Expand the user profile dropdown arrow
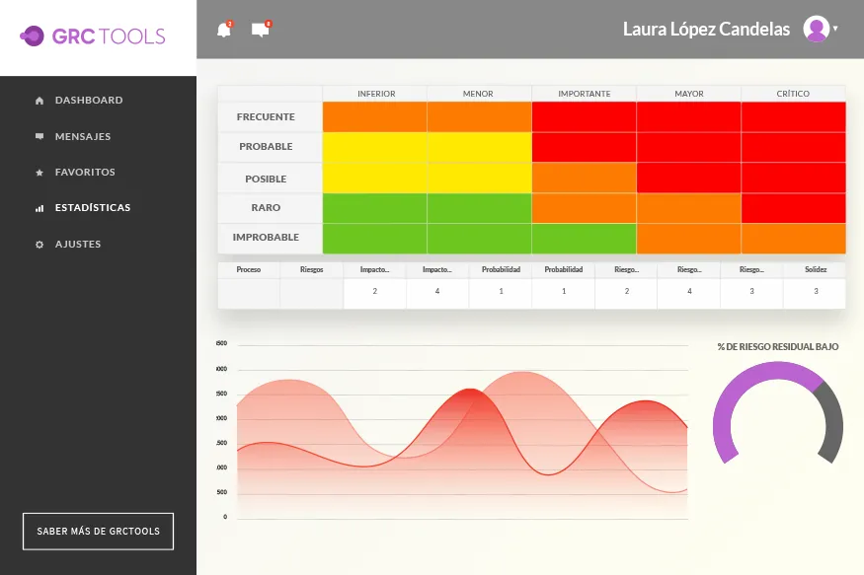Viewport: 864px width, 575px height. pos(835,30)
